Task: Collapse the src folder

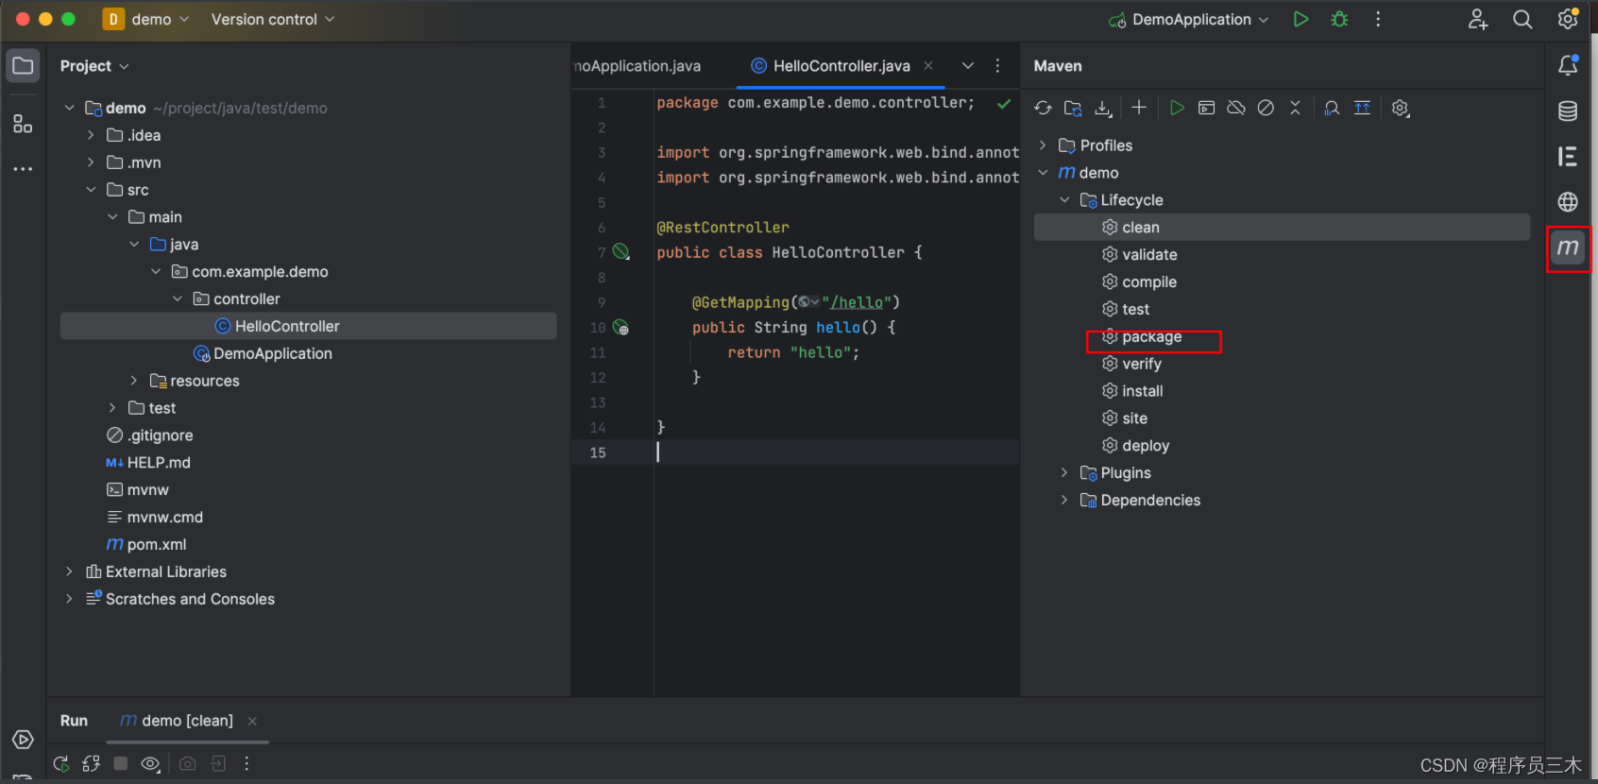Action: pyautogui.click(x=91, y=190)
